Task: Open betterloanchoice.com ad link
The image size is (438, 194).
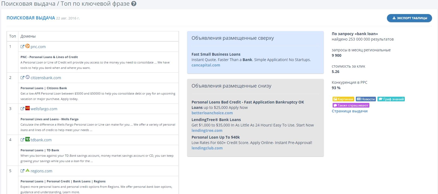Action: (x=212, y=113)
